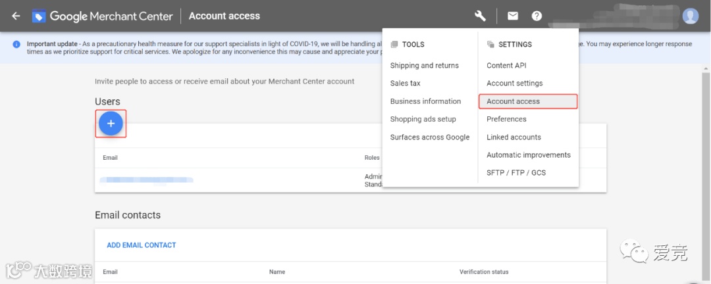
Task: Choose Surfaces across Google
Action: [x=429, y=137]
